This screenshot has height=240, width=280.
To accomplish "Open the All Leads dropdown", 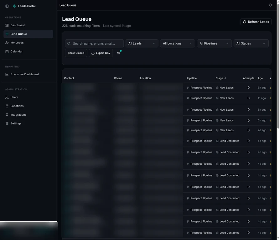I will [x=142, y=43].
